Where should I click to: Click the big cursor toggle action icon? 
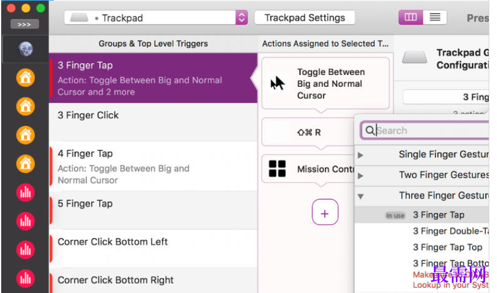[277, 83]
